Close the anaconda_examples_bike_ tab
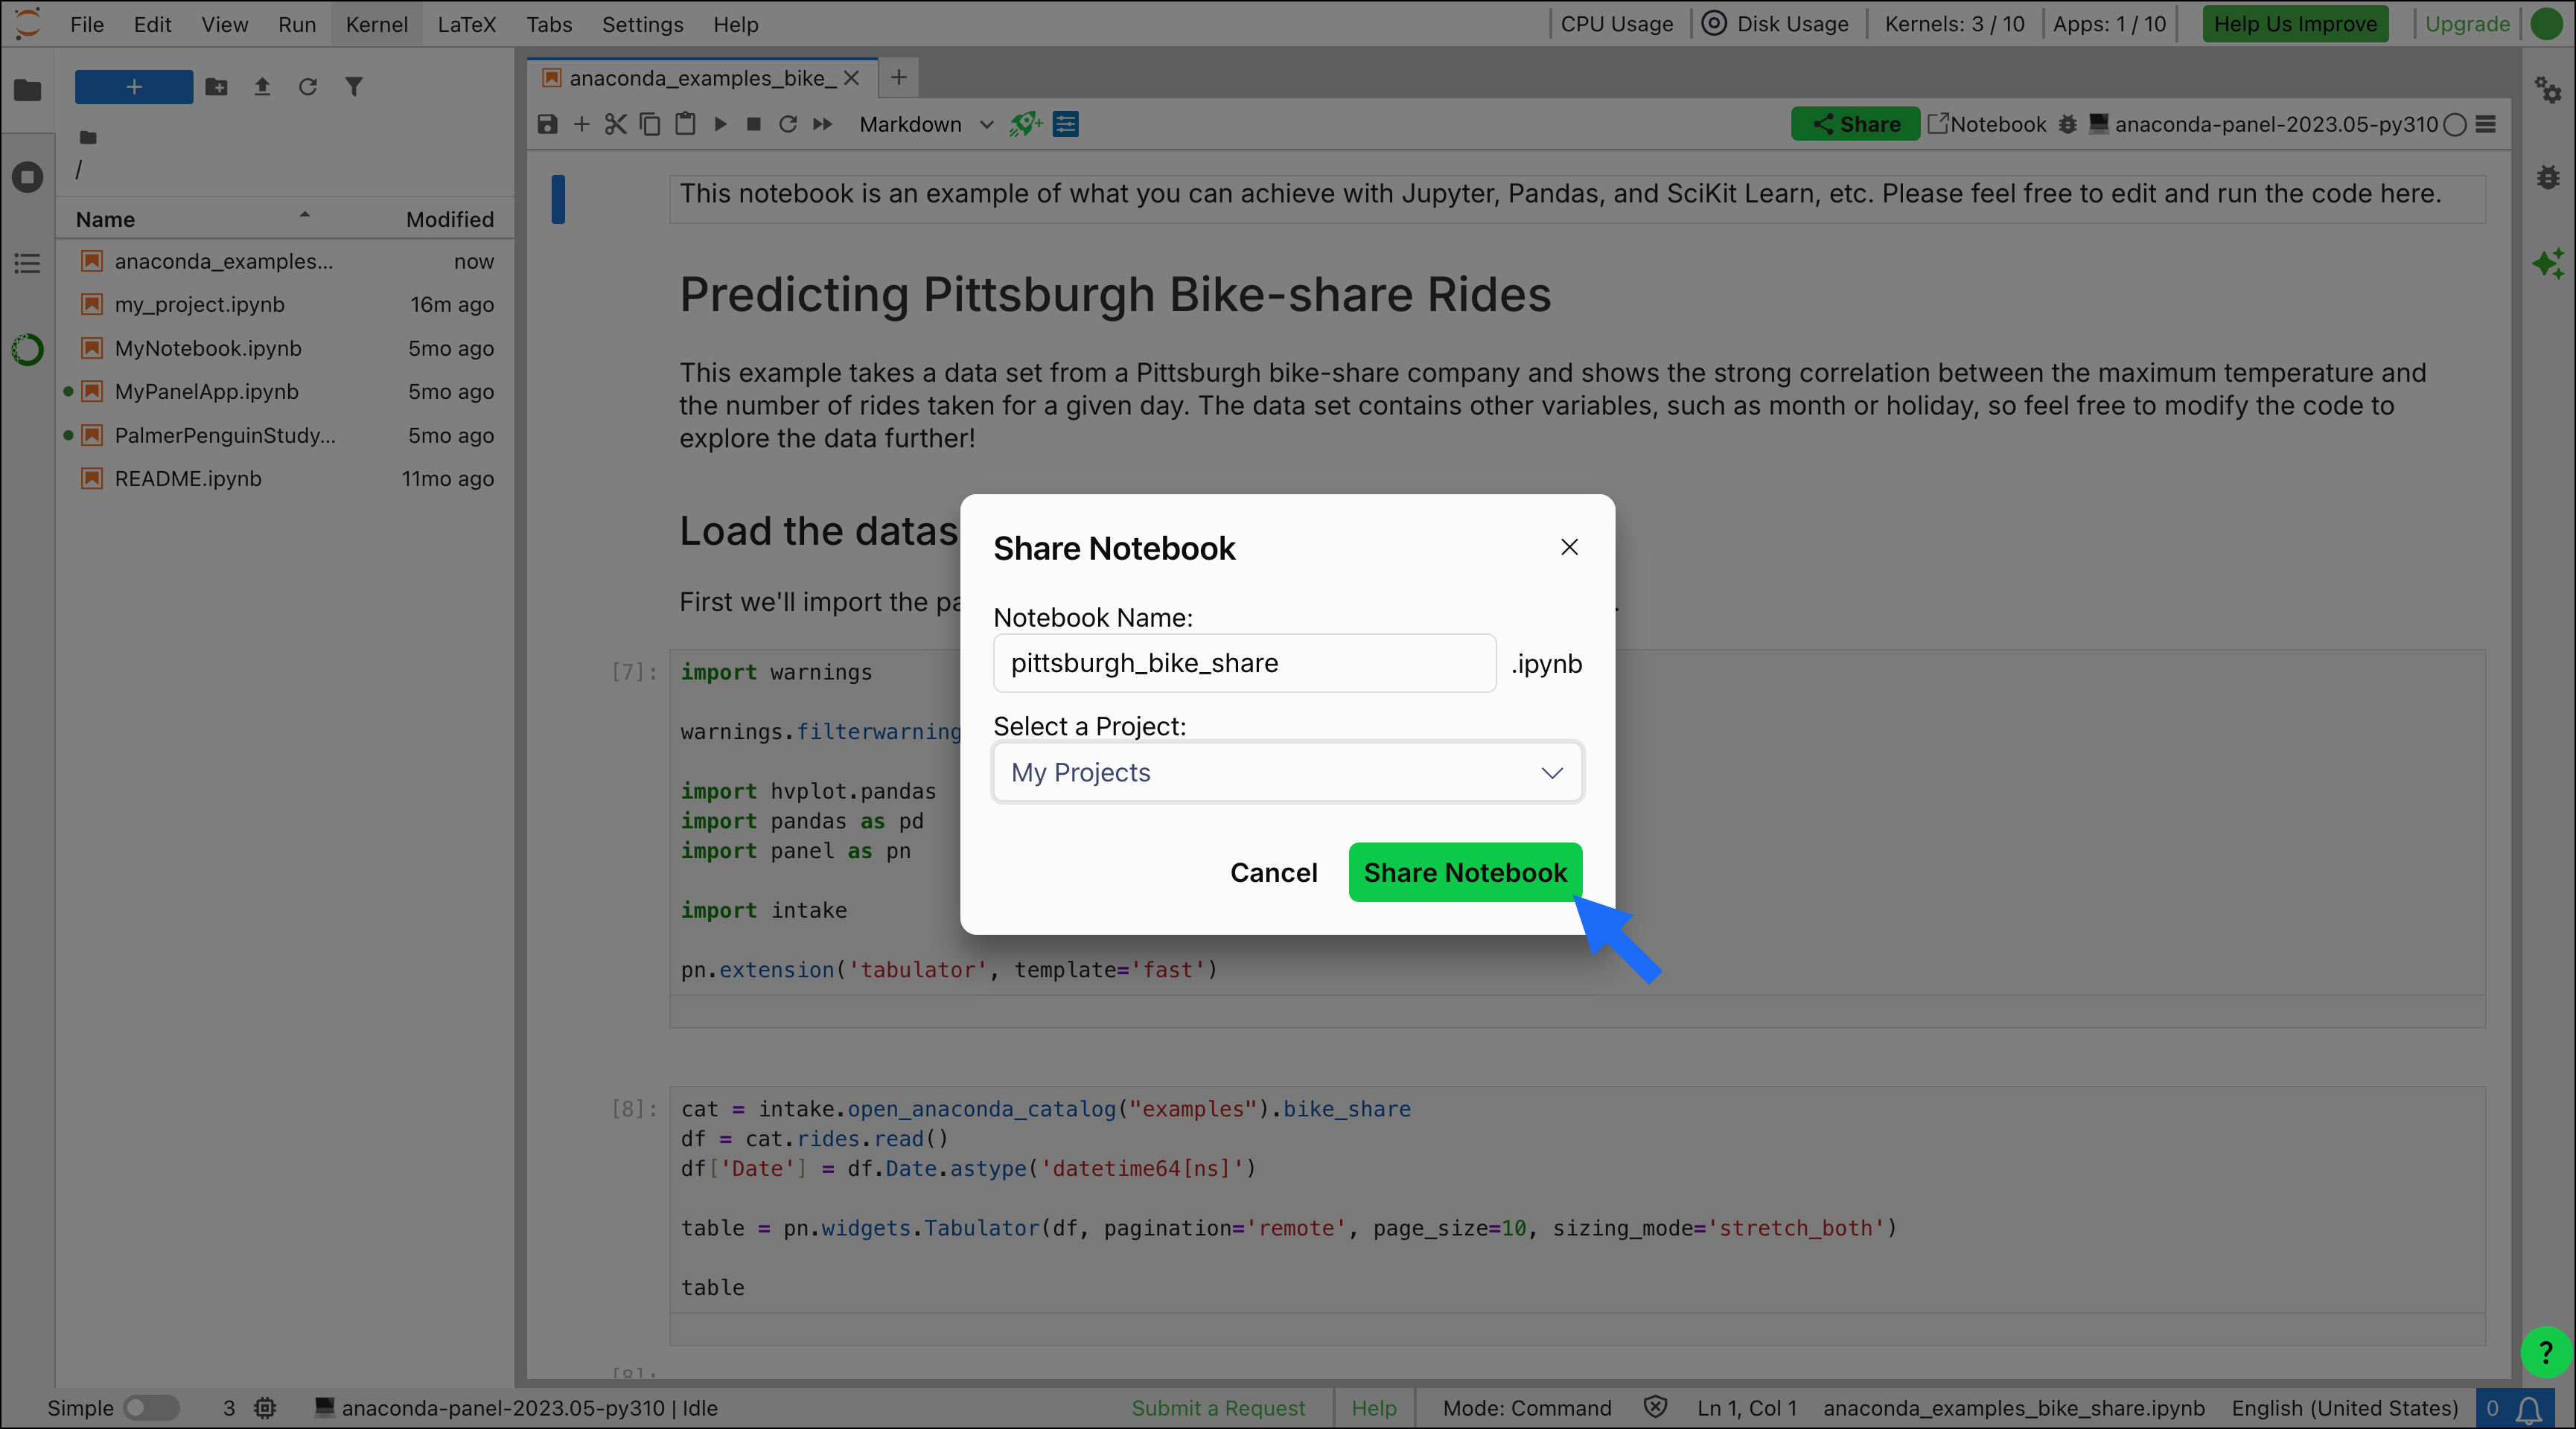The image size is (2576, 1429). pos(851,78)
